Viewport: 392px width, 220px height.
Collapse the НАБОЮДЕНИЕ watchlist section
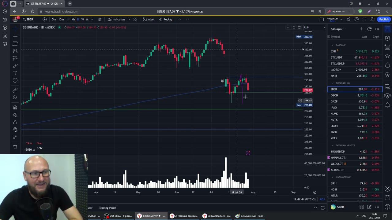point(333,177)
